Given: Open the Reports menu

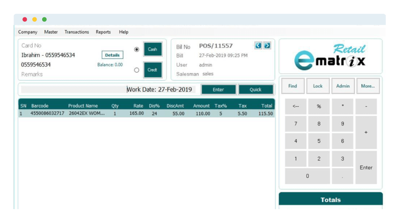Looking at the screenshot, I should 103,32.
